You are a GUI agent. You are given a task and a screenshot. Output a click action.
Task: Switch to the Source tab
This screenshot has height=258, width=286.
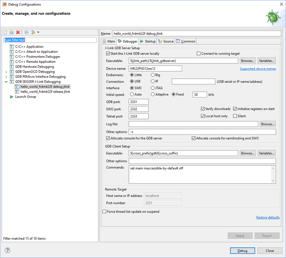(x=166, y=41)
